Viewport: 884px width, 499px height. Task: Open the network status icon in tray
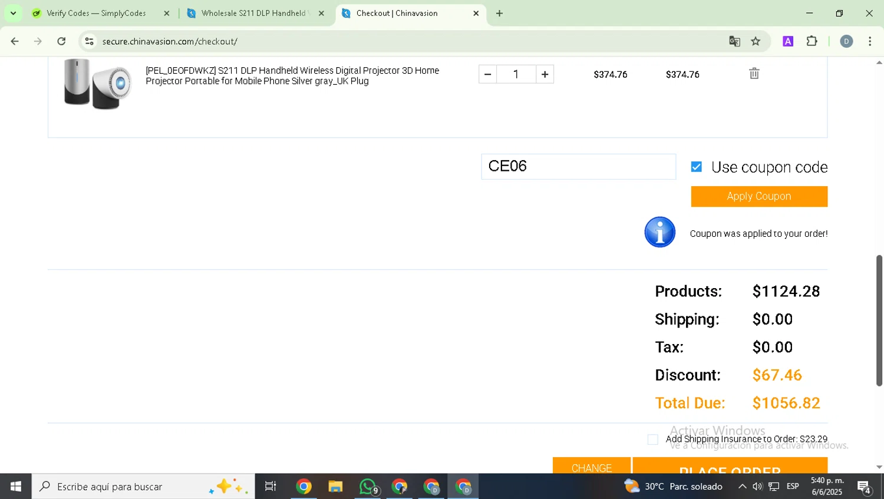click(x=774, y=487)
